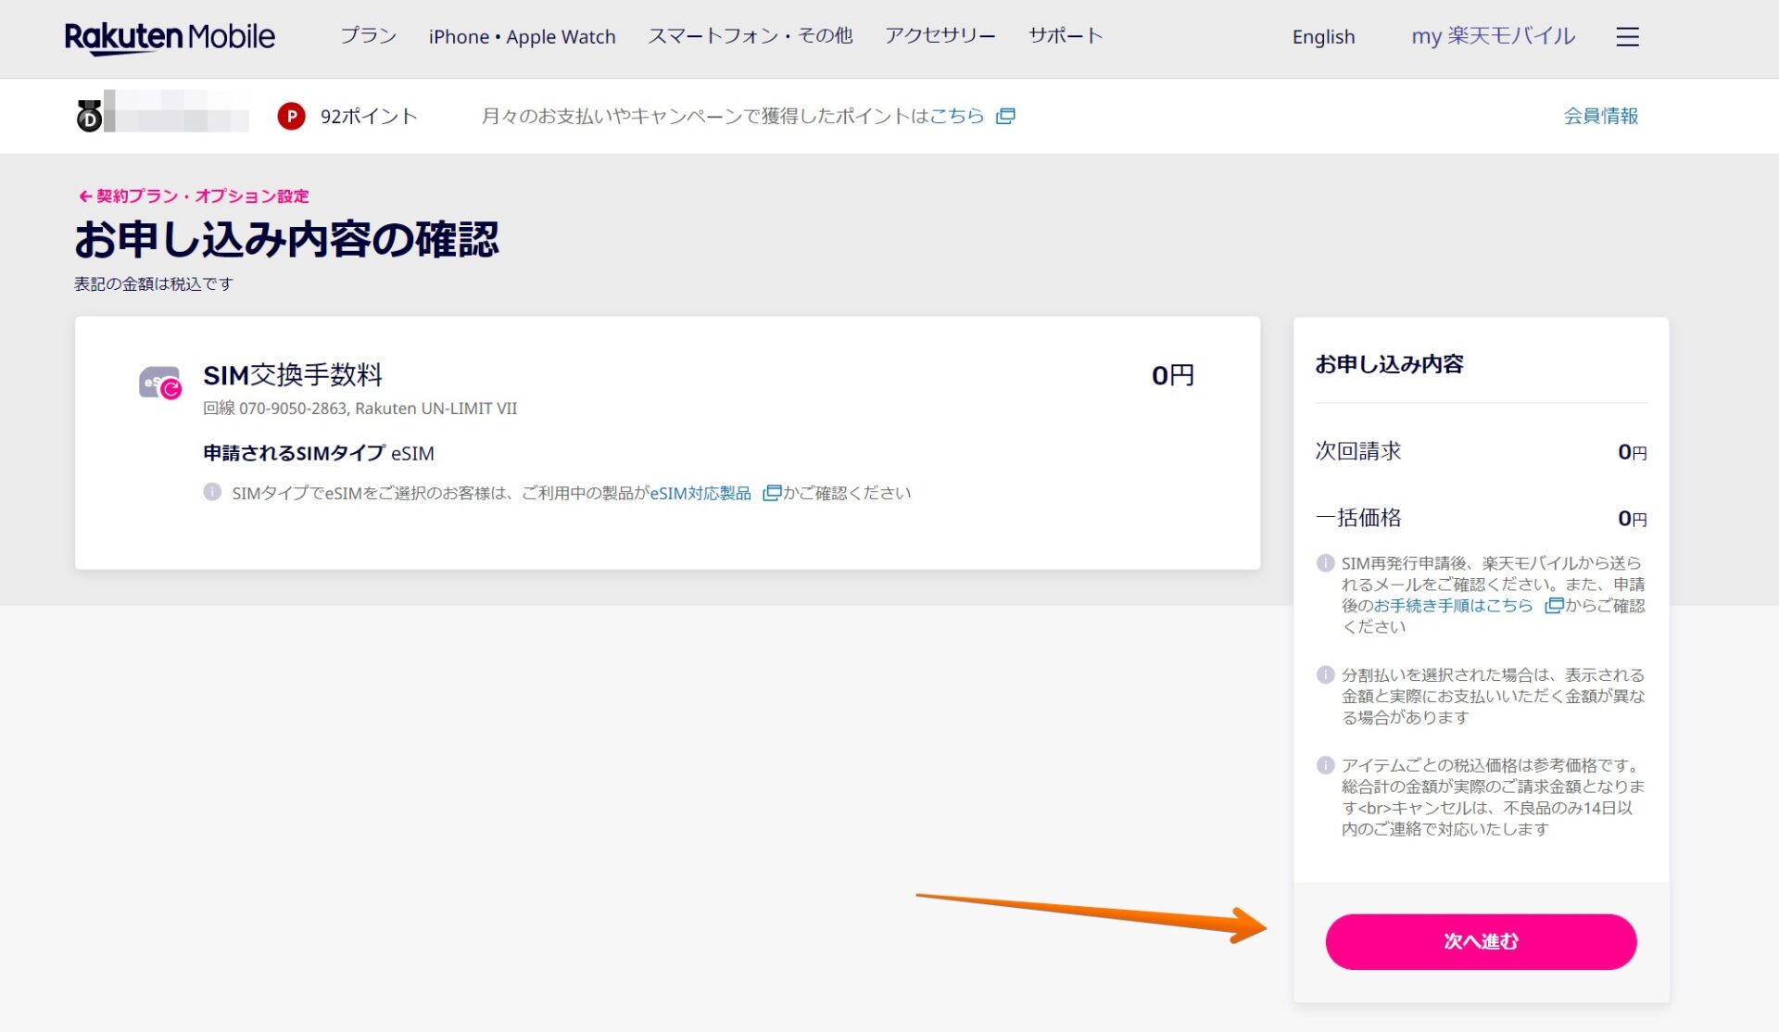Click the 次へ進む button
This screenshot has width=1779, height=1032.
1481,941
